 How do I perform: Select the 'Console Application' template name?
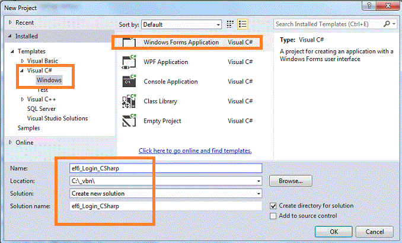click(x=171, y=82)
